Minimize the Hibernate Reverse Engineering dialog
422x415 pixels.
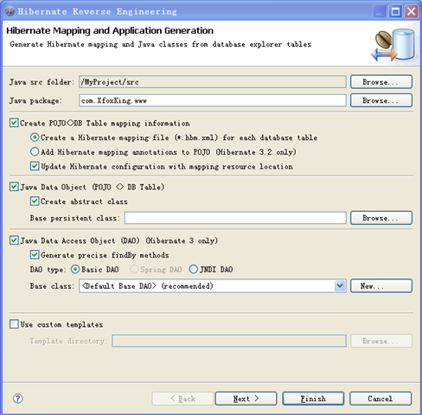pos(380,11)
